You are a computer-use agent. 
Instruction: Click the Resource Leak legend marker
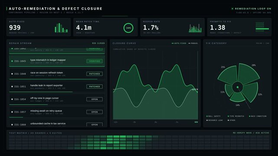point(207,120)
